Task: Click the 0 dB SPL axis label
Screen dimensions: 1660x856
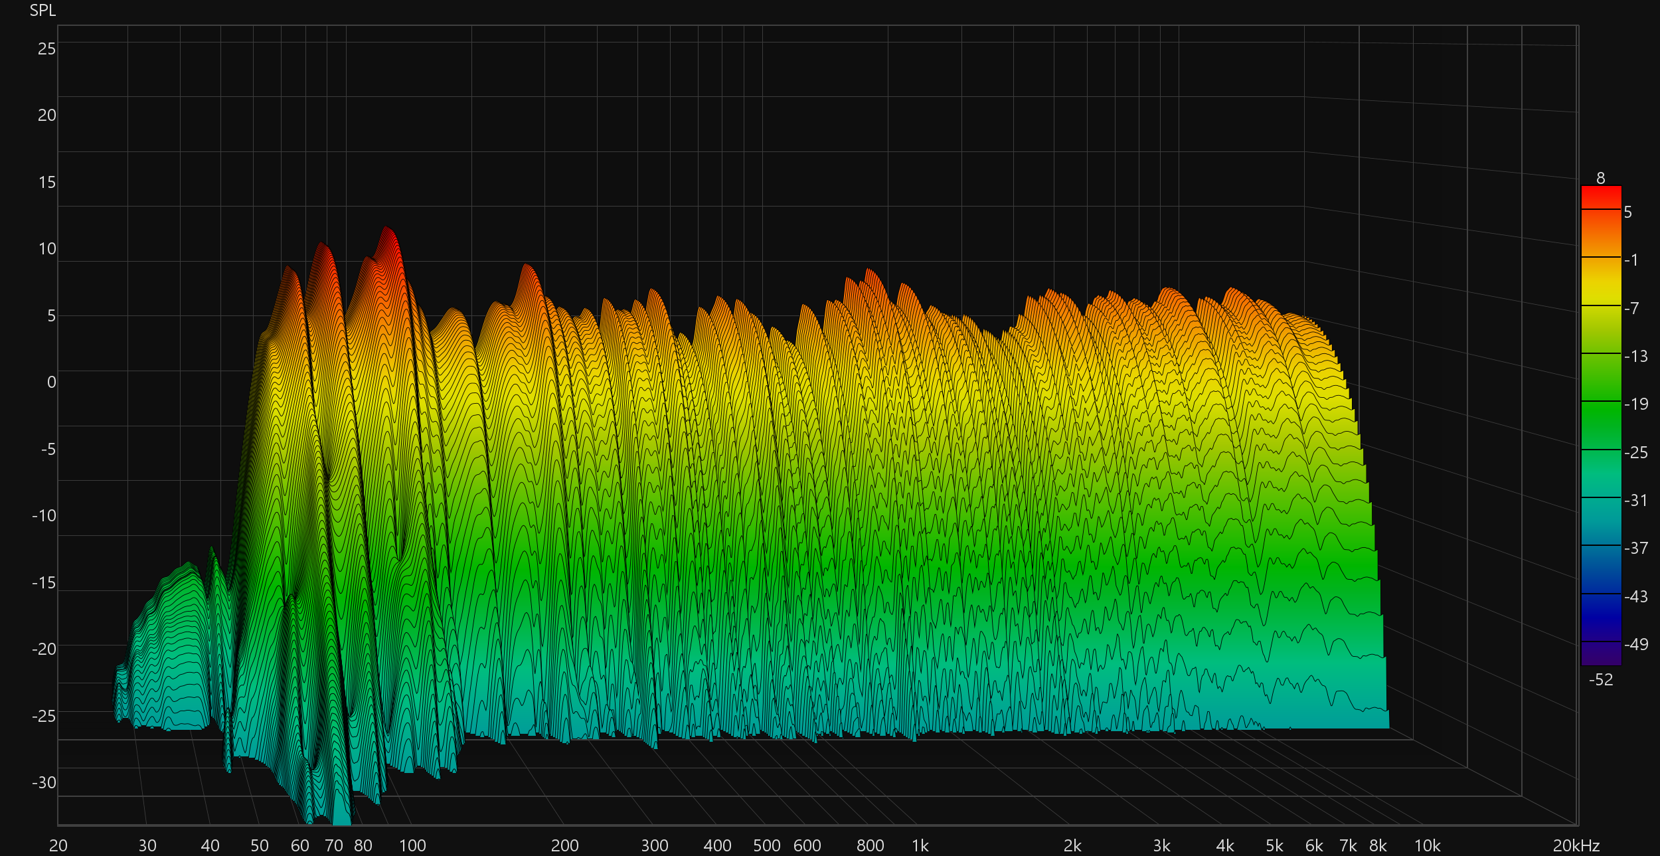Action: pyautogui.click(x=51, y=383)
